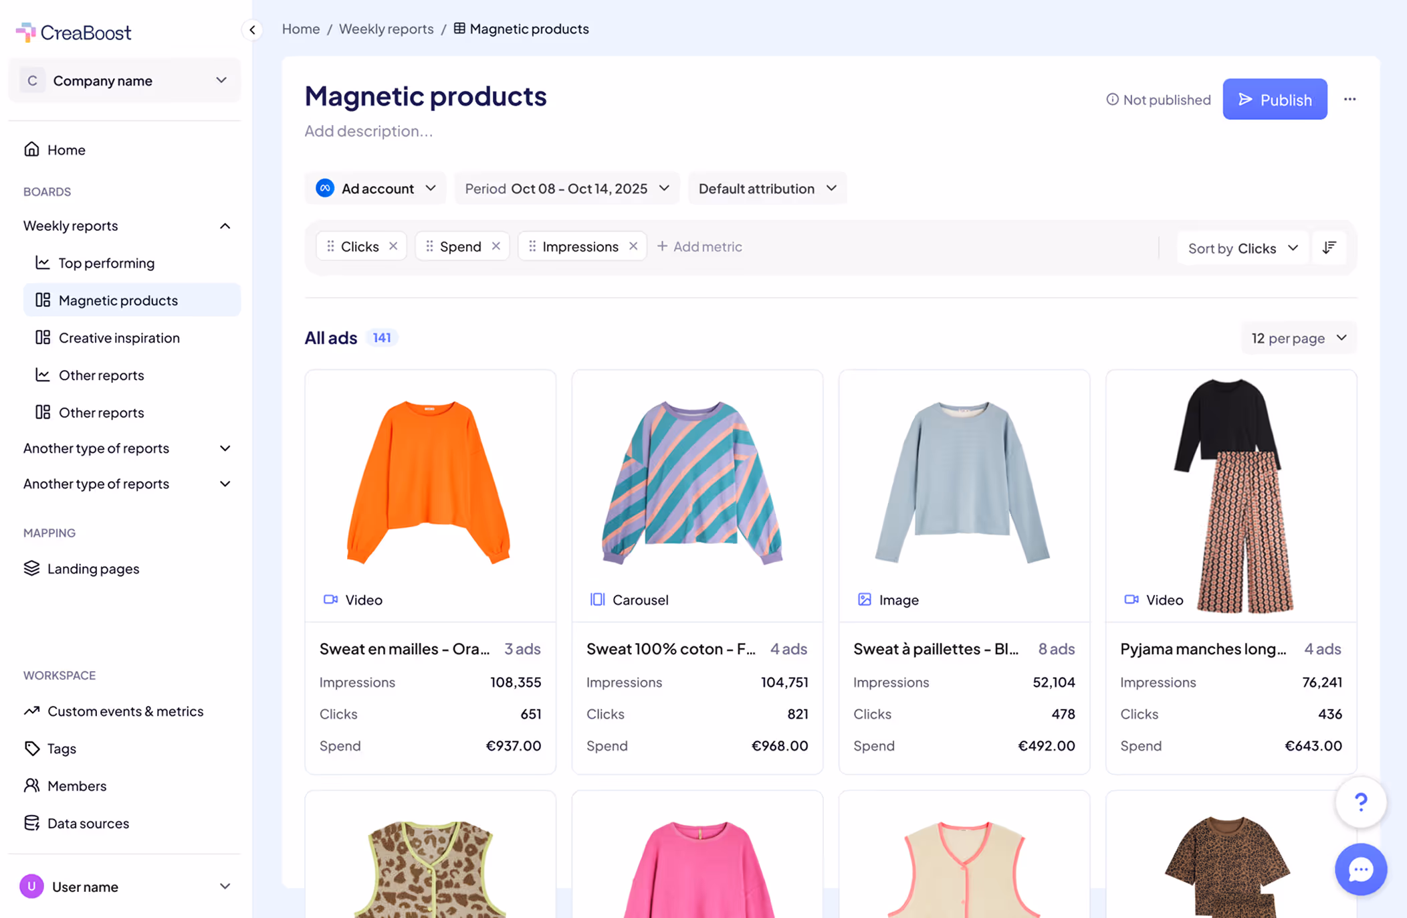Select Top performing report in sidebar

[x=106, y=263]
